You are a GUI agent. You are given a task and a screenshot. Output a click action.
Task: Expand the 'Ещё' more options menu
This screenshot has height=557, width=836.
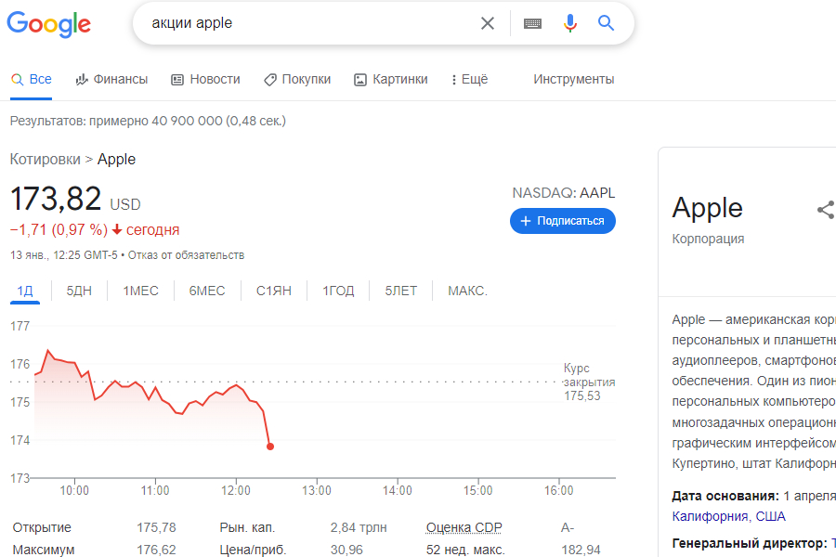click(x=469, y=80)
